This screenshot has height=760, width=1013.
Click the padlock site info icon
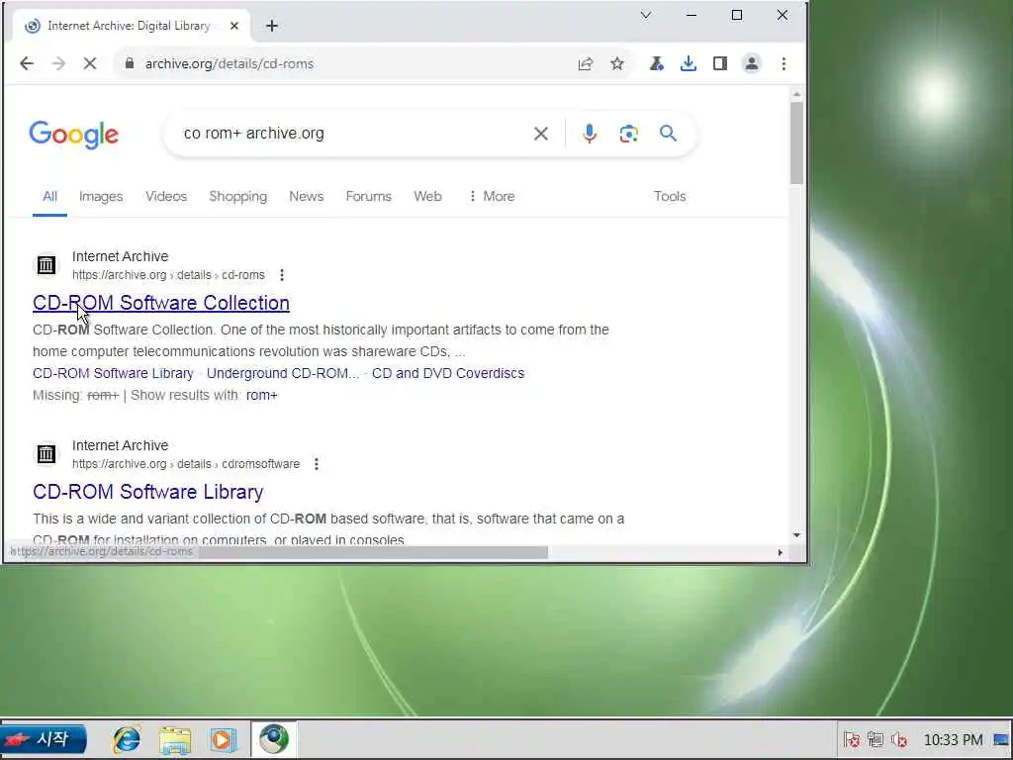tap(130, 63)
